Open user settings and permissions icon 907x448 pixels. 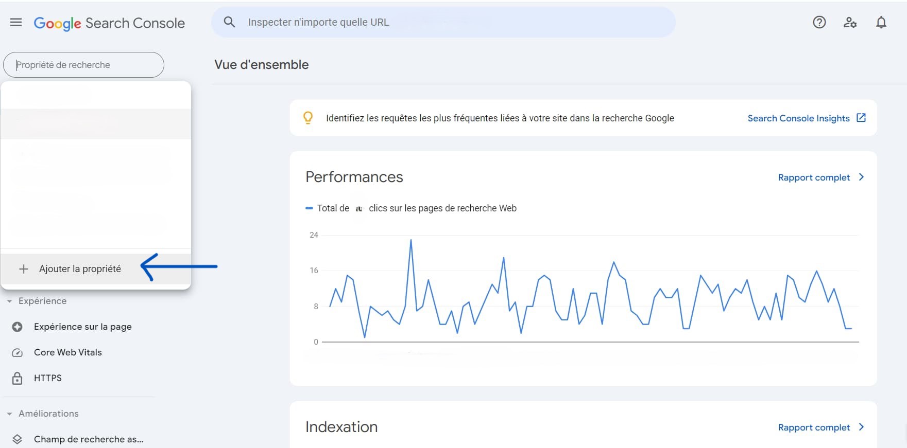[x=850, y=22]
